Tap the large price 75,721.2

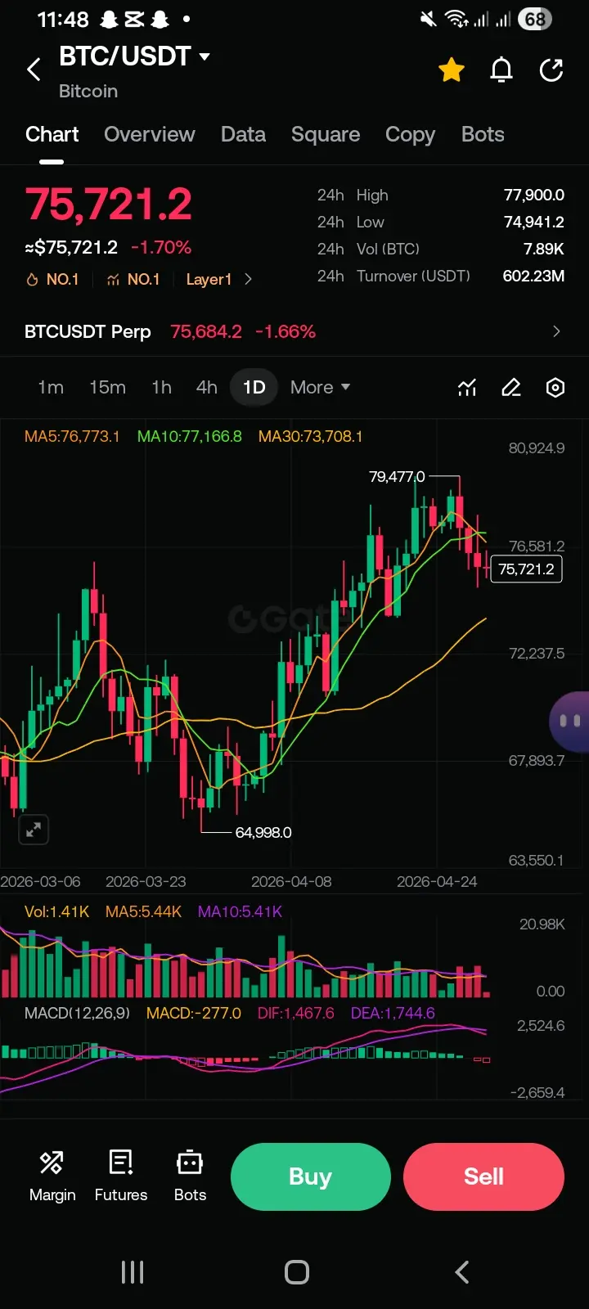(109, 205)
